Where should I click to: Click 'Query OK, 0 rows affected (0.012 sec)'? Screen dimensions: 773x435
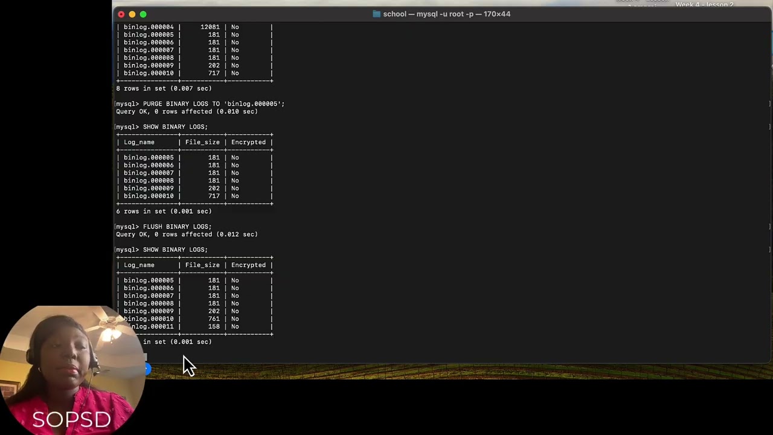(x=187, y=234)
